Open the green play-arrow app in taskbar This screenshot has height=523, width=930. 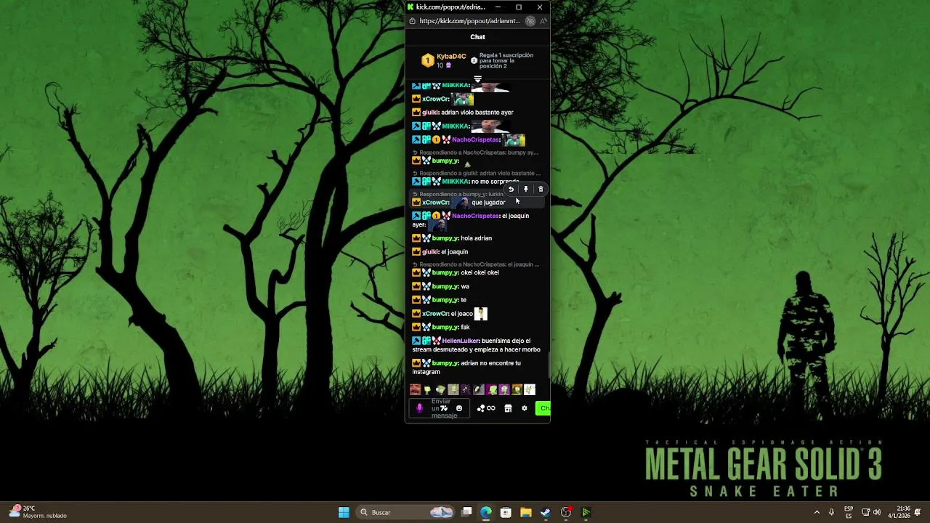coord(586,512)
